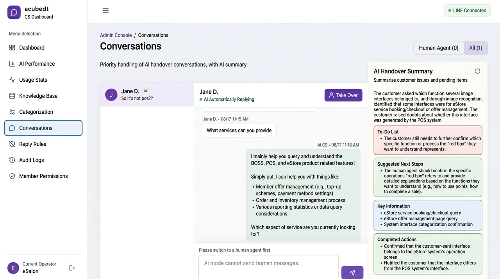The width and height of the screenshot is (500, 279).
Task: Click the Completed Actions heading
Action: (x=397, y=239)
